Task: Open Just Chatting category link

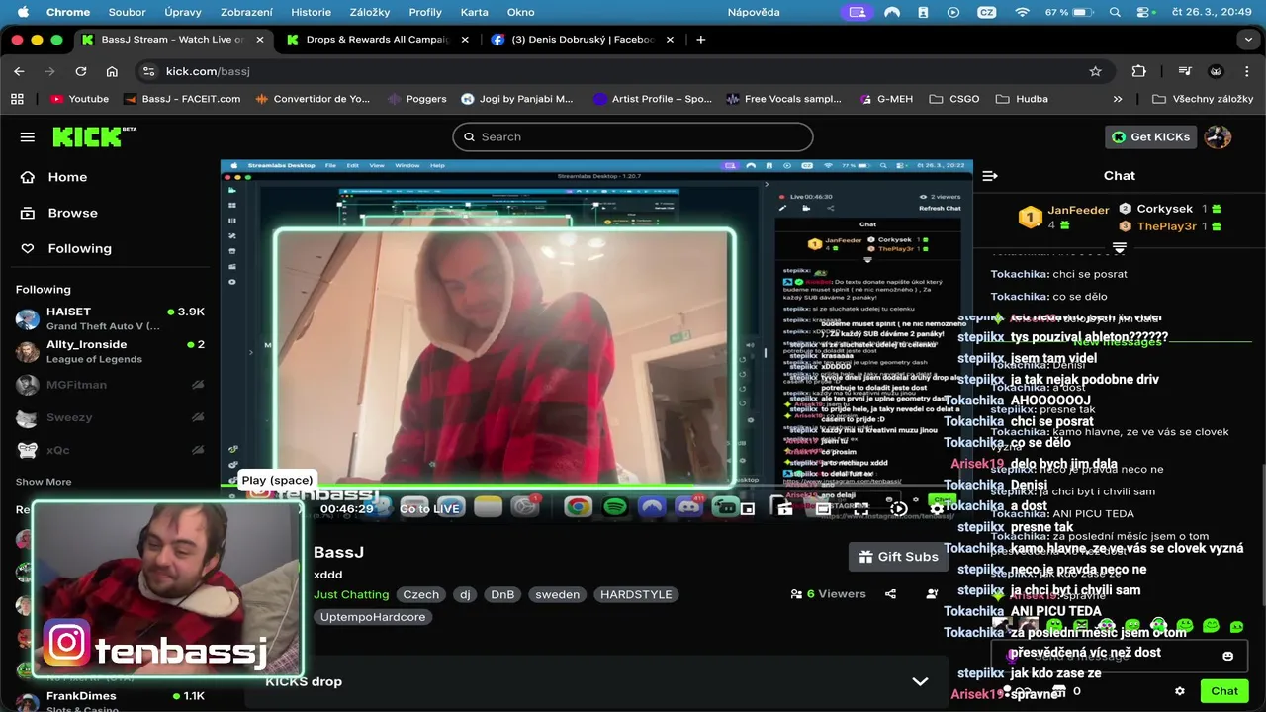Action: (351, 594)
